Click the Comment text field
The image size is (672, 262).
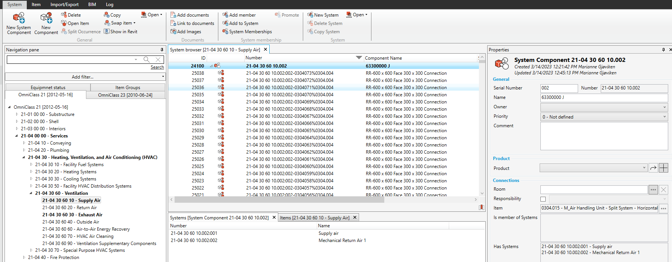[604, 136]
